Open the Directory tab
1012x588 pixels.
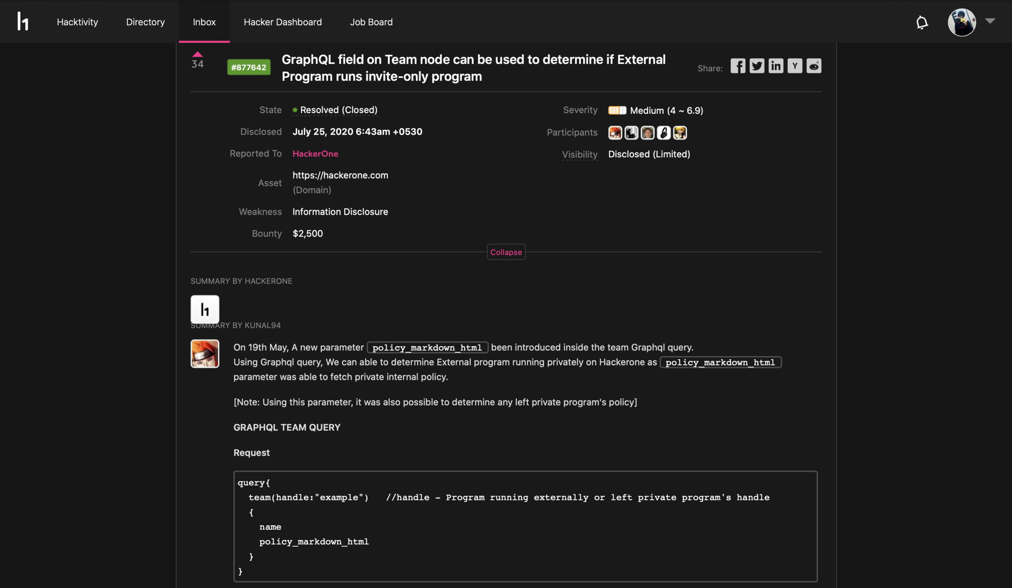coord(145,22)
